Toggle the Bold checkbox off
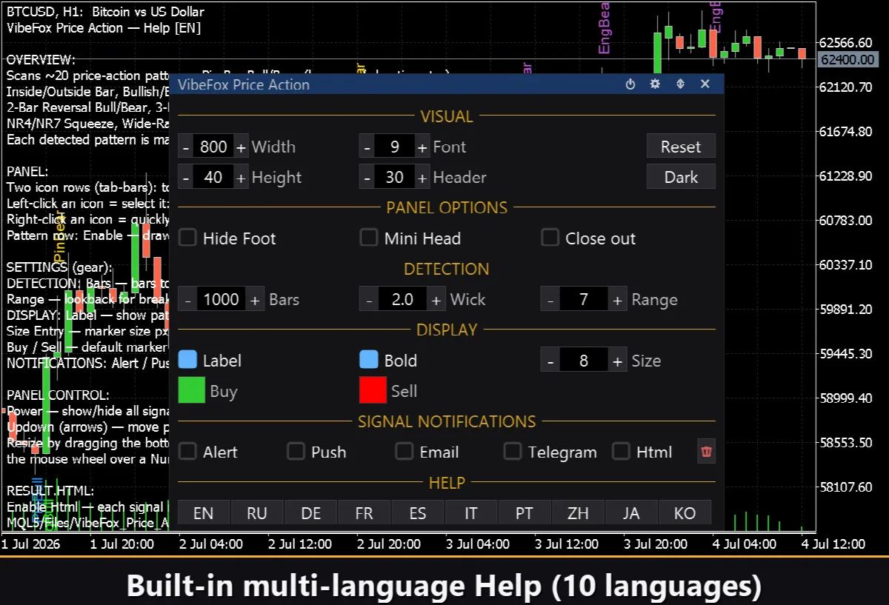The image size is (889, 605). click(x=369, y=360)
